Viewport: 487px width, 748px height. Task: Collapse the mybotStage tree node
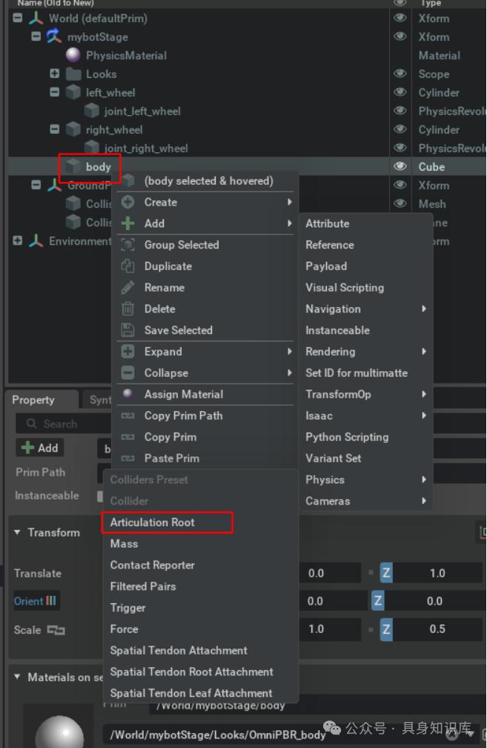click(36, 36)
